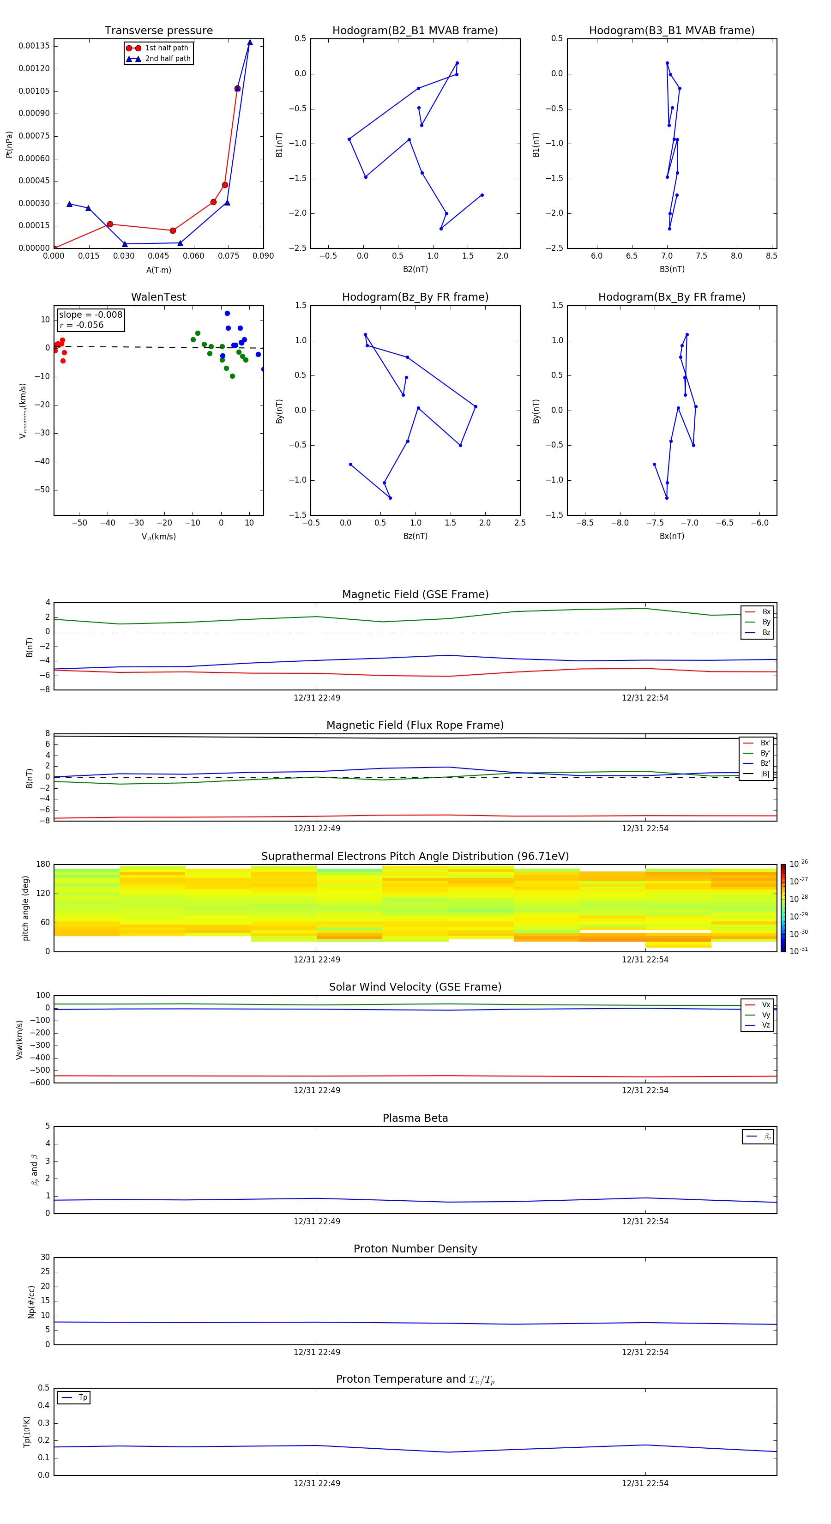Image resolution: width=831 pixels, height=1524 pixels.
Task: Click the 10^-31 colorbar label
Action: [x=799, y=951]
